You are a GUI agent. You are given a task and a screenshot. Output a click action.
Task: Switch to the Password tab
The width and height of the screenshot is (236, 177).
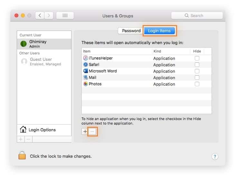click(x=131, y=31)
